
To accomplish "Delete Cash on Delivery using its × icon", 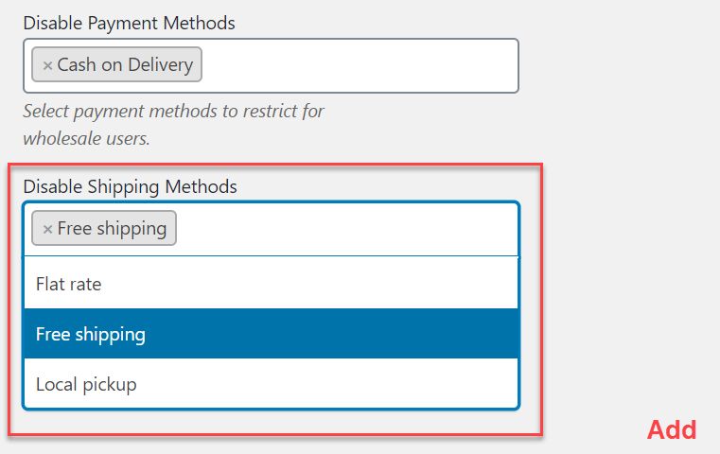I will pyautogui.click(x=47, y=66).
